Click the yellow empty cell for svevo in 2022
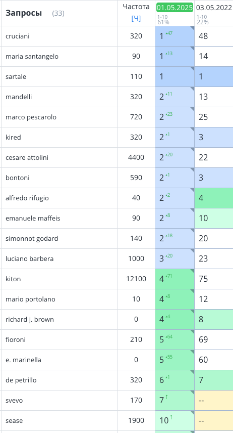233x433 pixels. coord(214,401)
